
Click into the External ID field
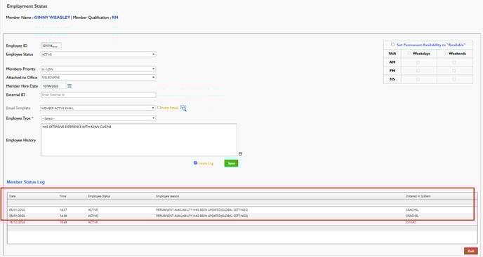[98, 95]
